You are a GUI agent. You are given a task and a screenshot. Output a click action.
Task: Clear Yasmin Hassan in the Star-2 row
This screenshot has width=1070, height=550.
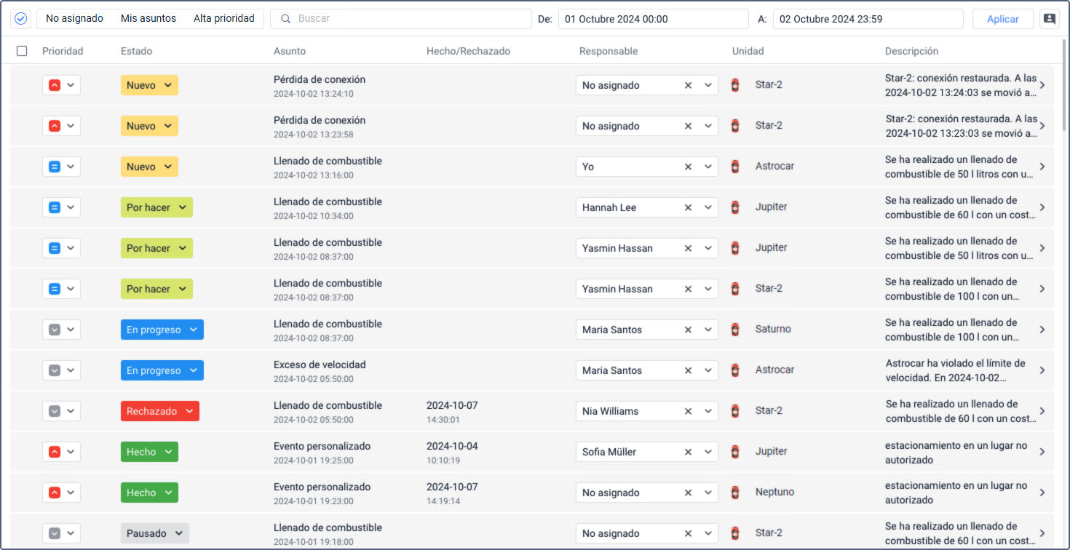tap(688, 289)
